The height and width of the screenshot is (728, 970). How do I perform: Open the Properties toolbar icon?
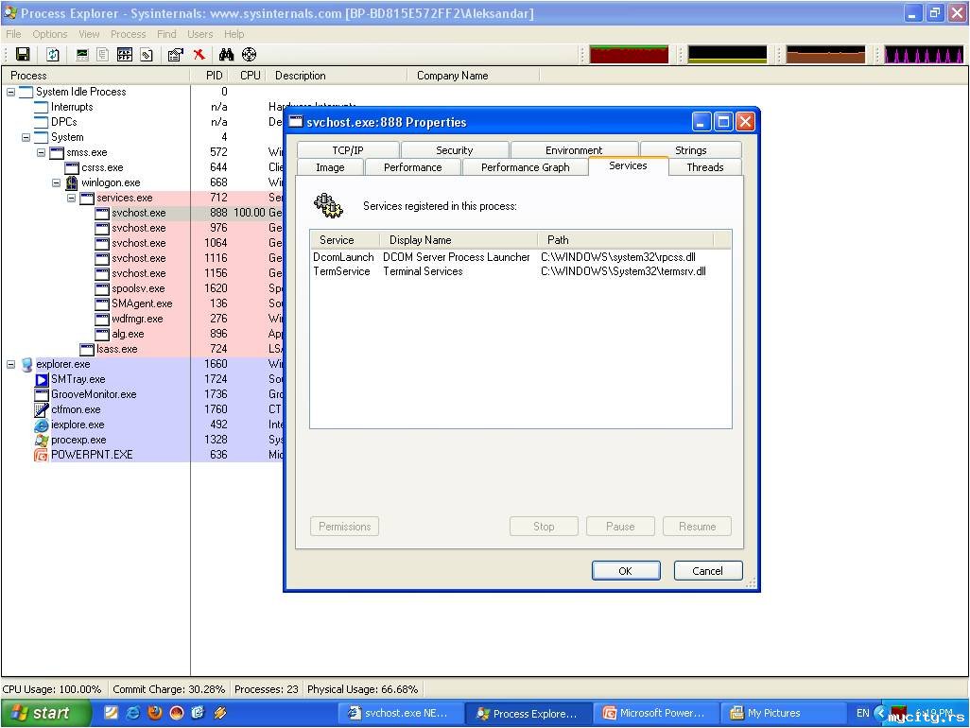(x=176, y=55)
